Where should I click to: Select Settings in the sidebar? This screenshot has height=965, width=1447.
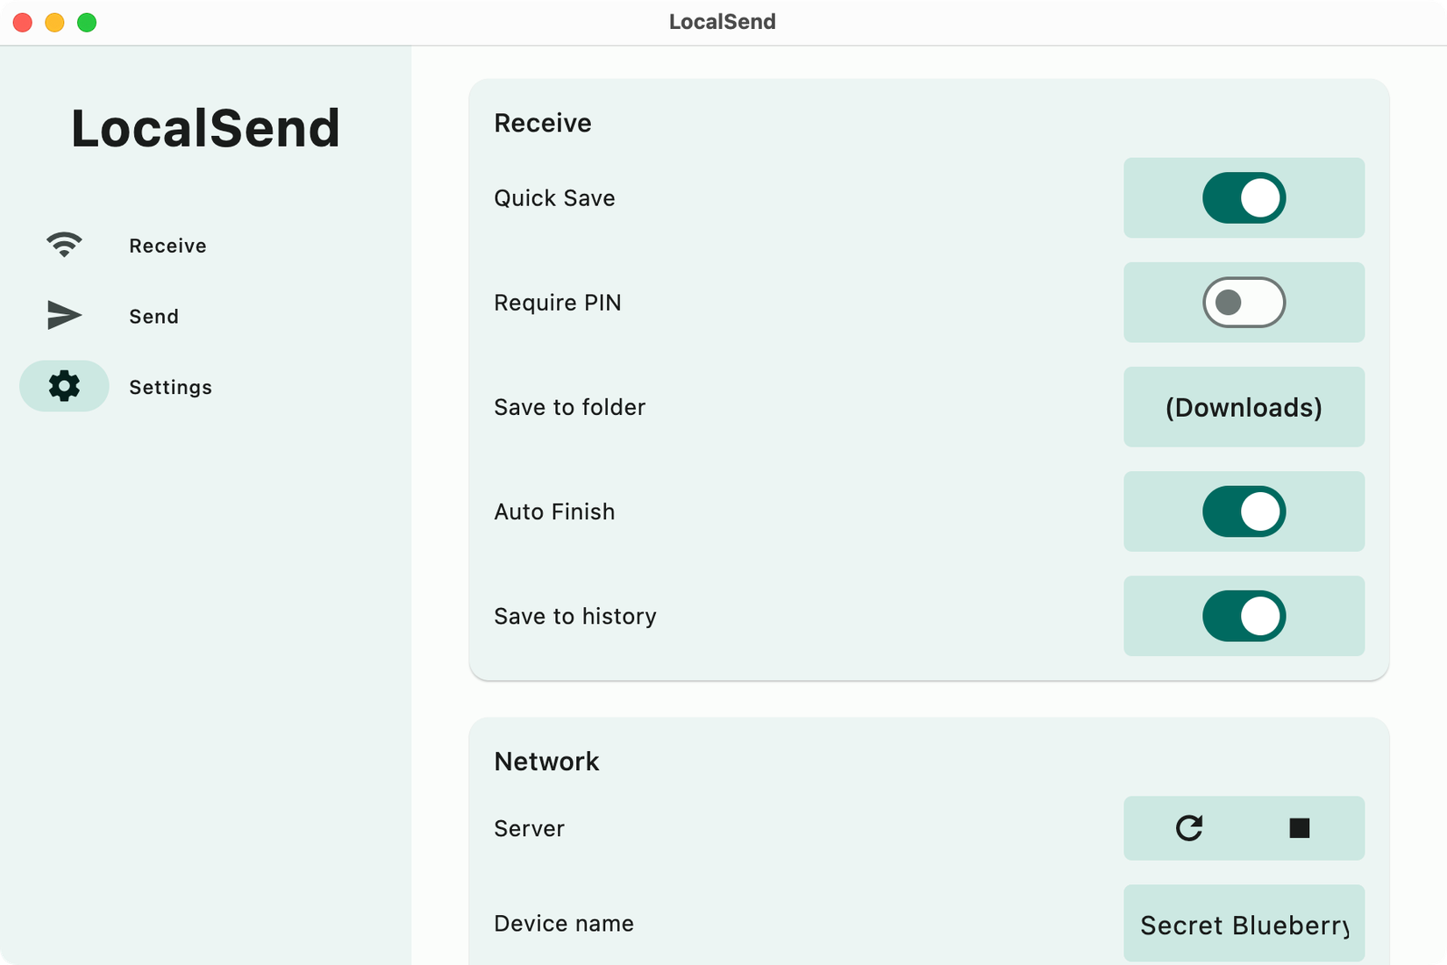pos(170,386)
